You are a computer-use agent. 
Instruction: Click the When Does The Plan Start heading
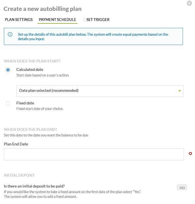point(32,61)
